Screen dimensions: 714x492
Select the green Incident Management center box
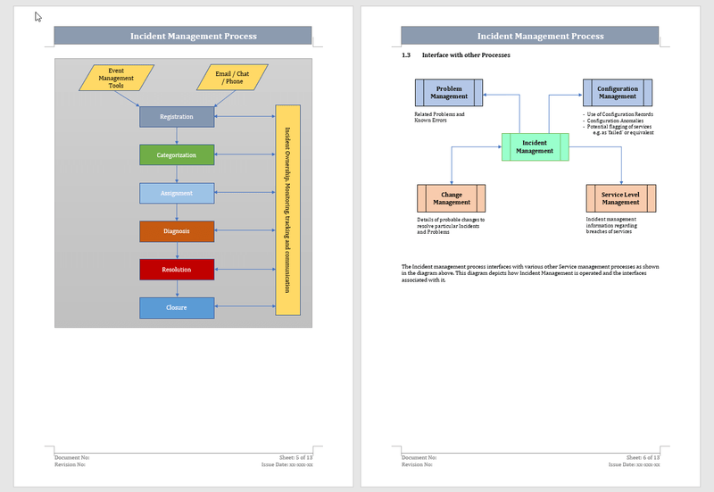point(535,146)
